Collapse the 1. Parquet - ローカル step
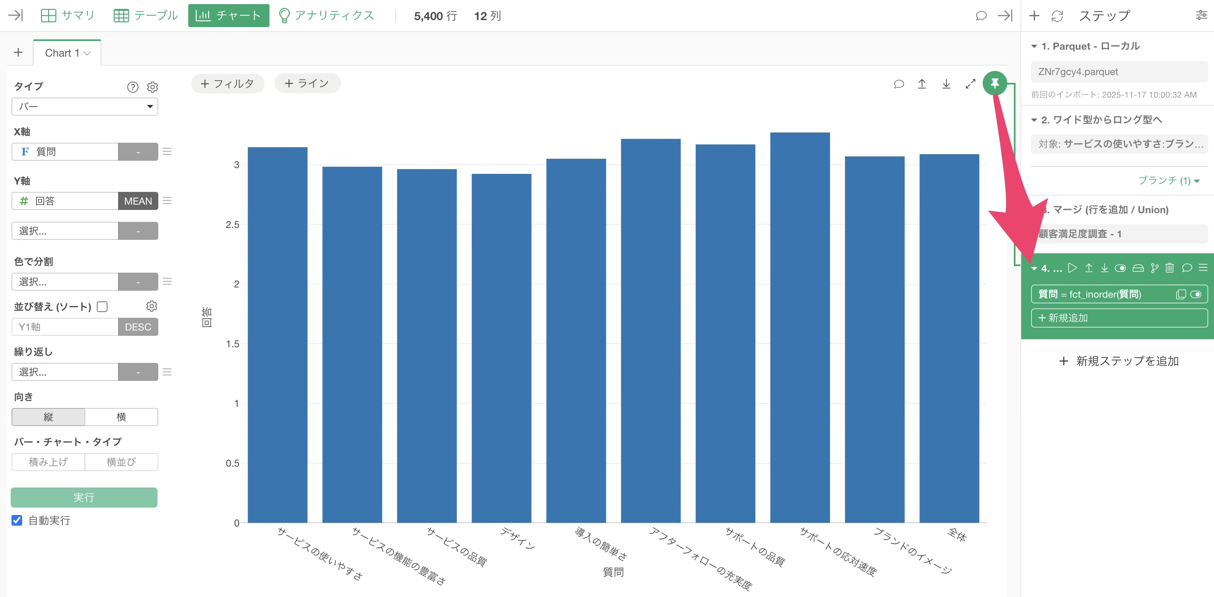Screen dimensions: 1214x597 tap(1034, 46)
